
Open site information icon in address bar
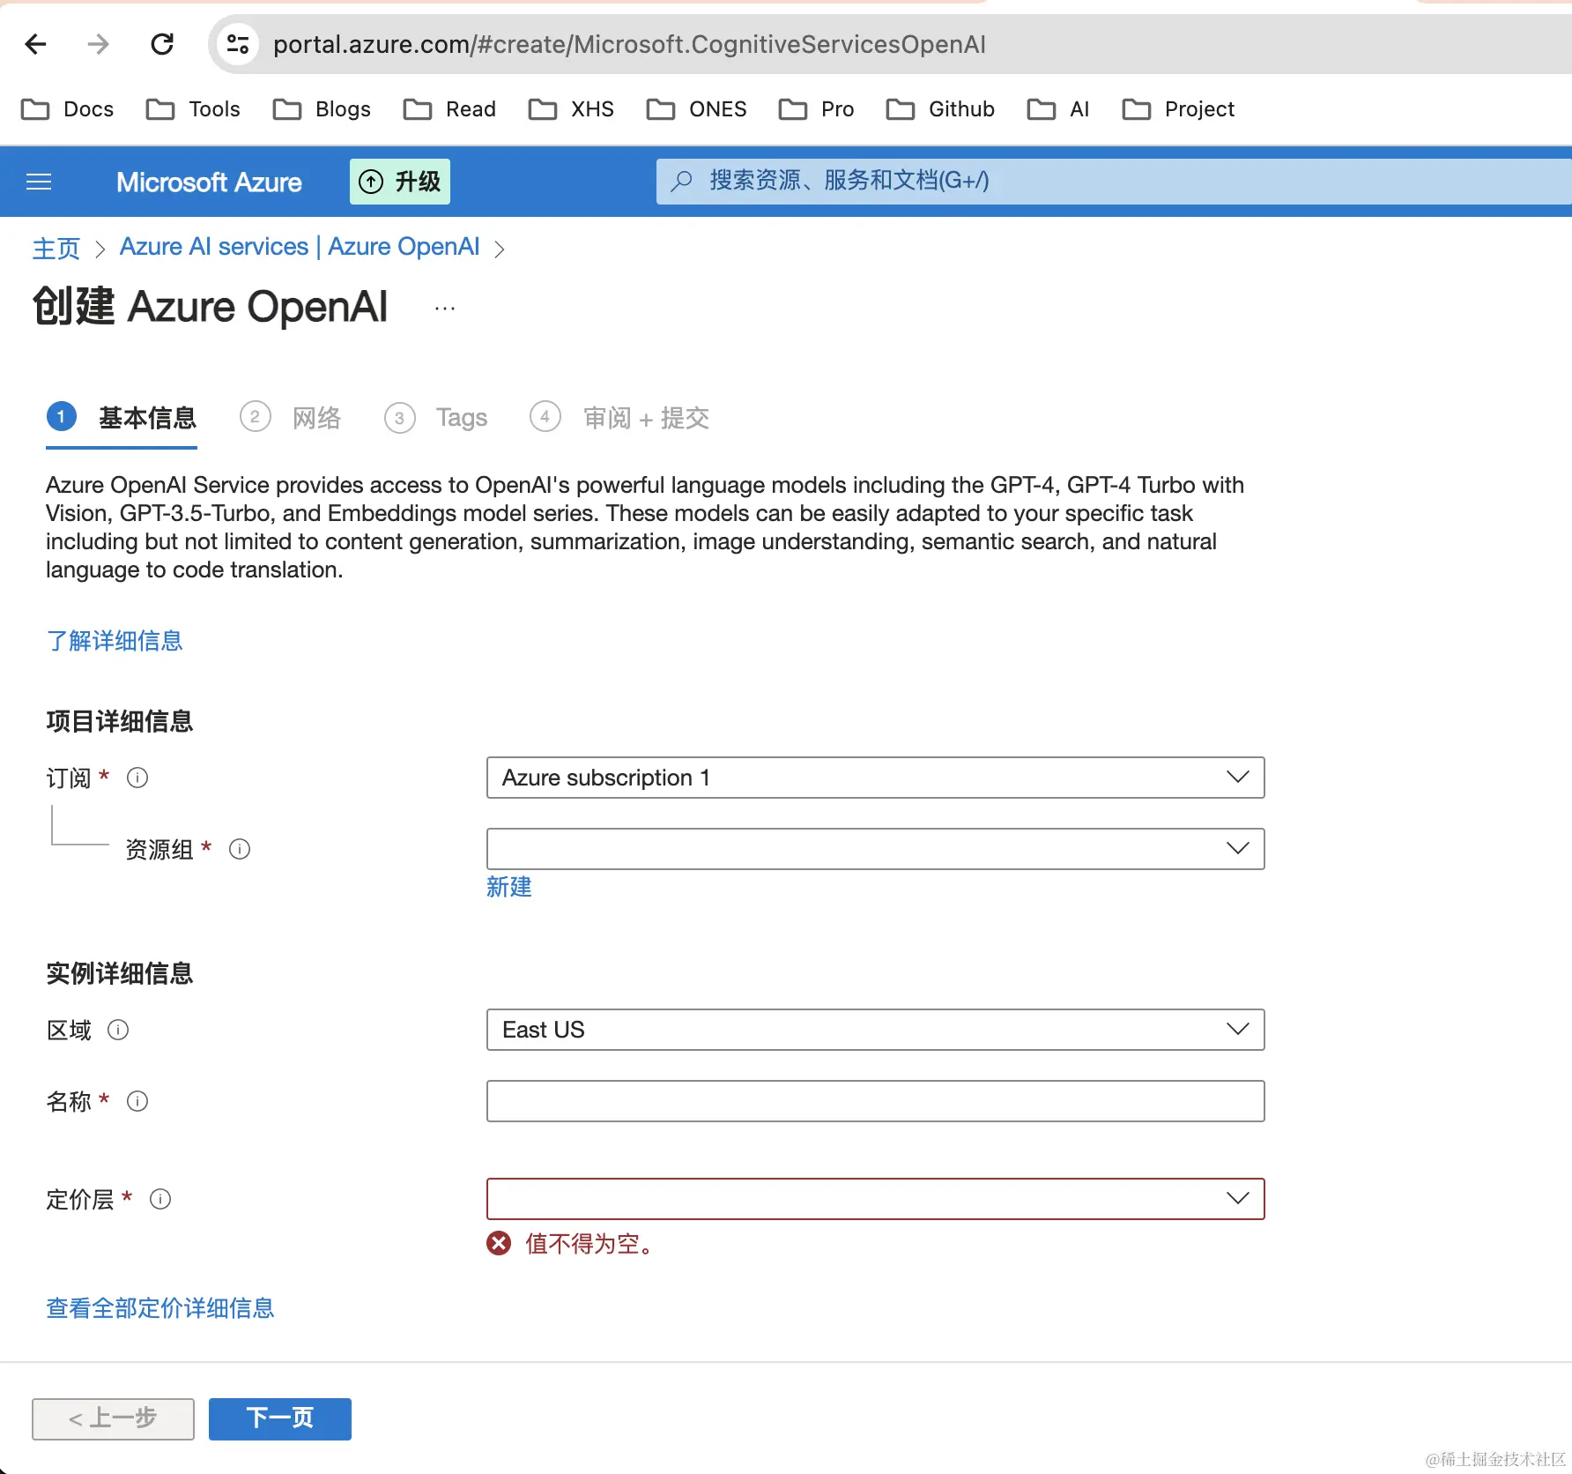tap(237, 44)
